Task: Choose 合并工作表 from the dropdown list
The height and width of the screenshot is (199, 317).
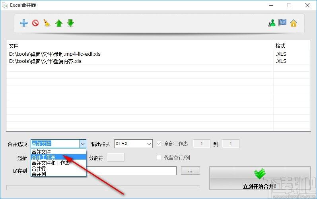Action: point(58,157)
